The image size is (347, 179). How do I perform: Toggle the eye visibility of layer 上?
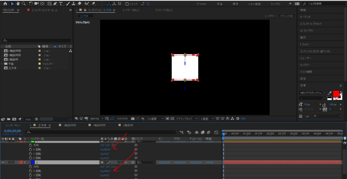tap(3, 162)
